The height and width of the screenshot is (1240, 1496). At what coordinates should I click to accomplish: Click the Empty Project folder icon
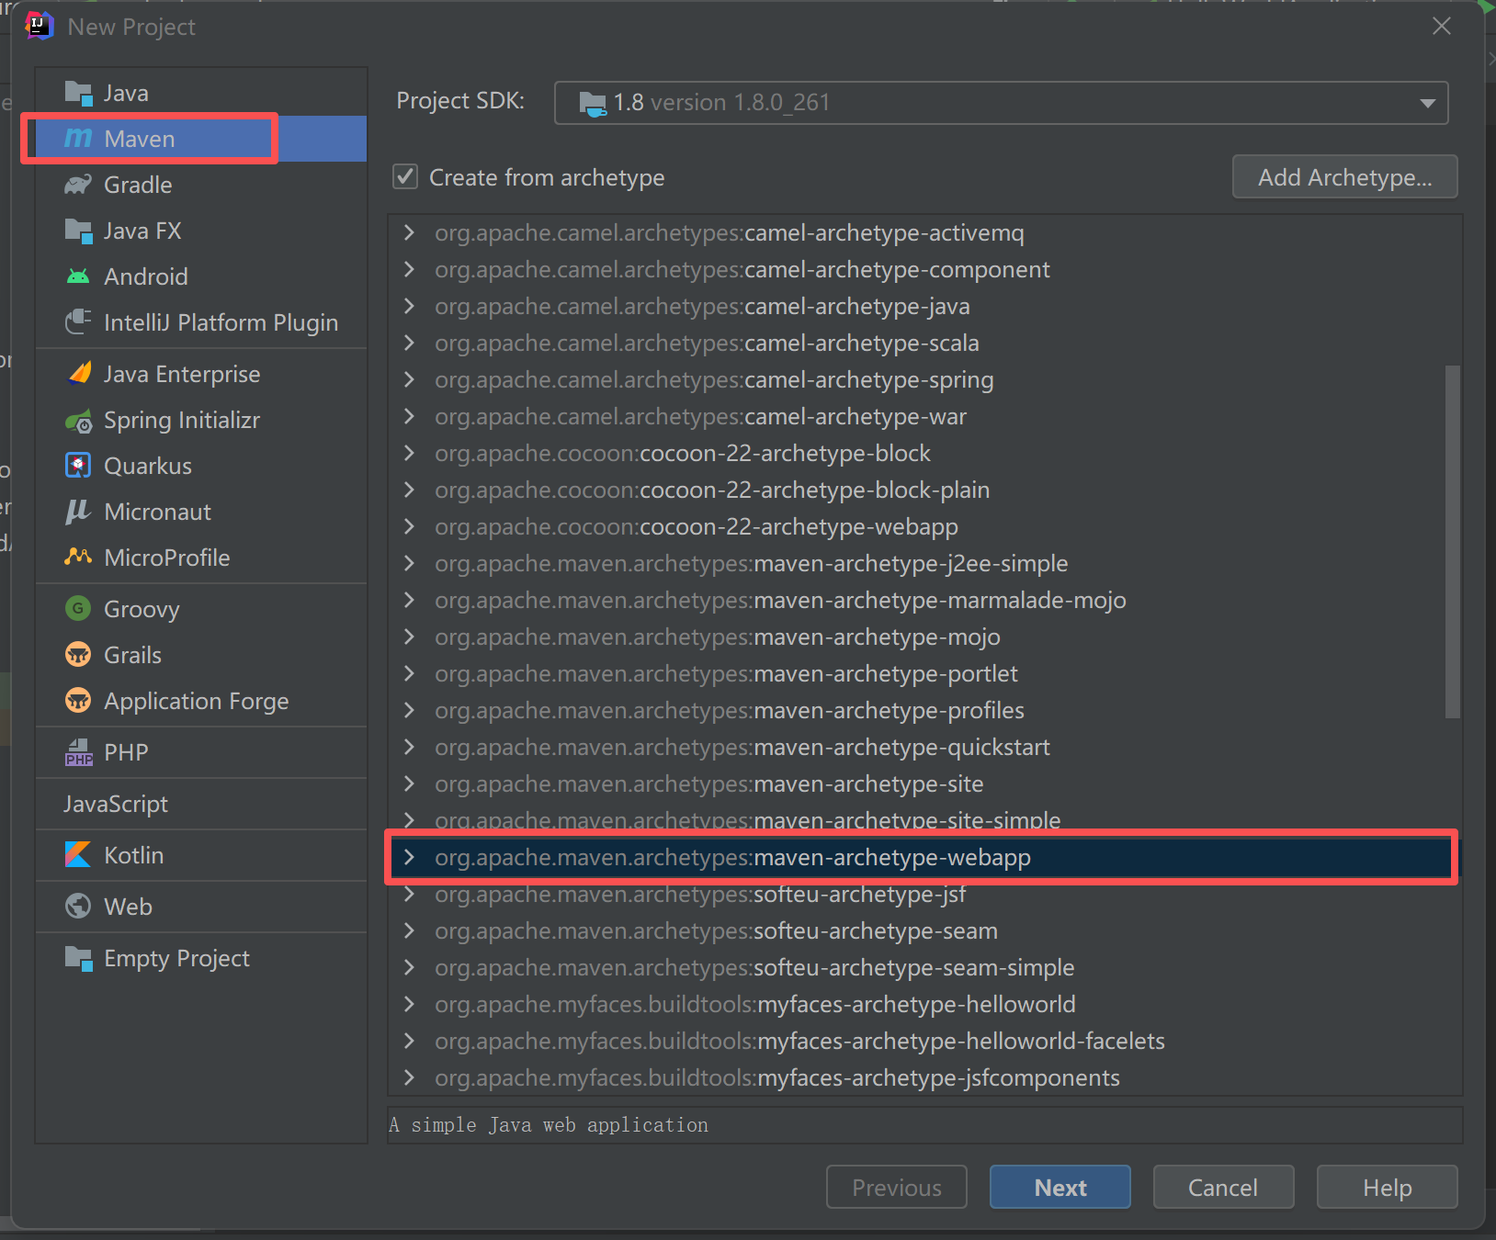pyautogui.click(x=78, y=958)
